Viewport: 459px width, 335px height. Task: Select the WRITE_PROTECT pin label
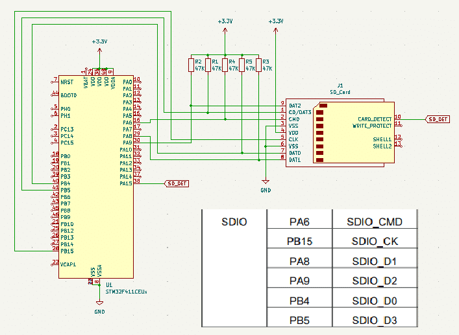pos(372,126)
